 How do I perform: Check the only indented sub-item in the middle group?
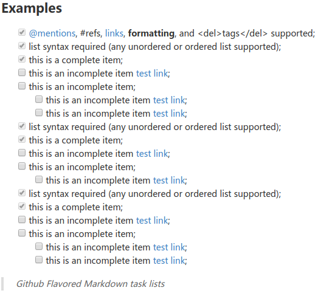tap(39, 179)
